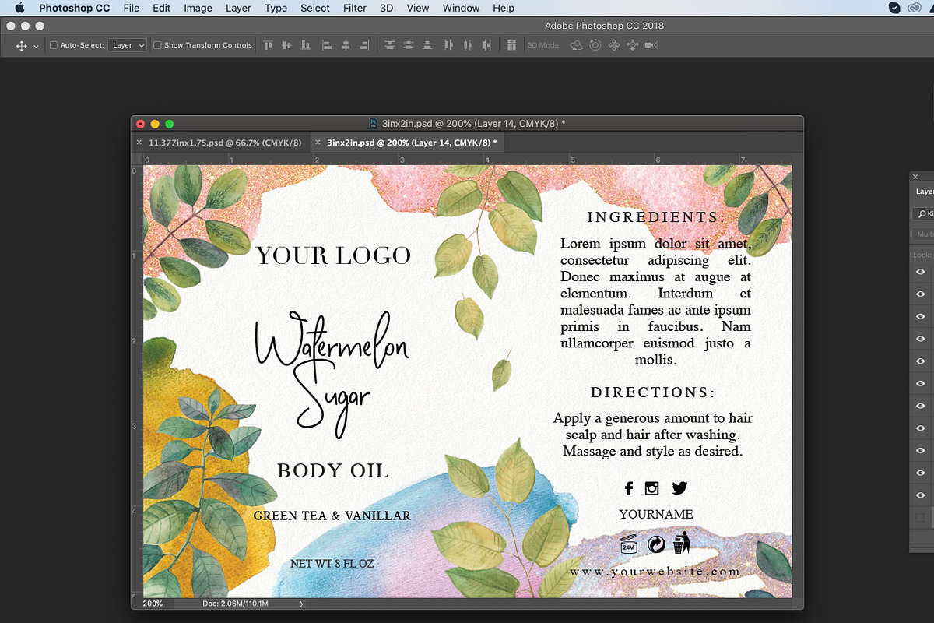Select the Move tool icon in options bar

[21, 46]
